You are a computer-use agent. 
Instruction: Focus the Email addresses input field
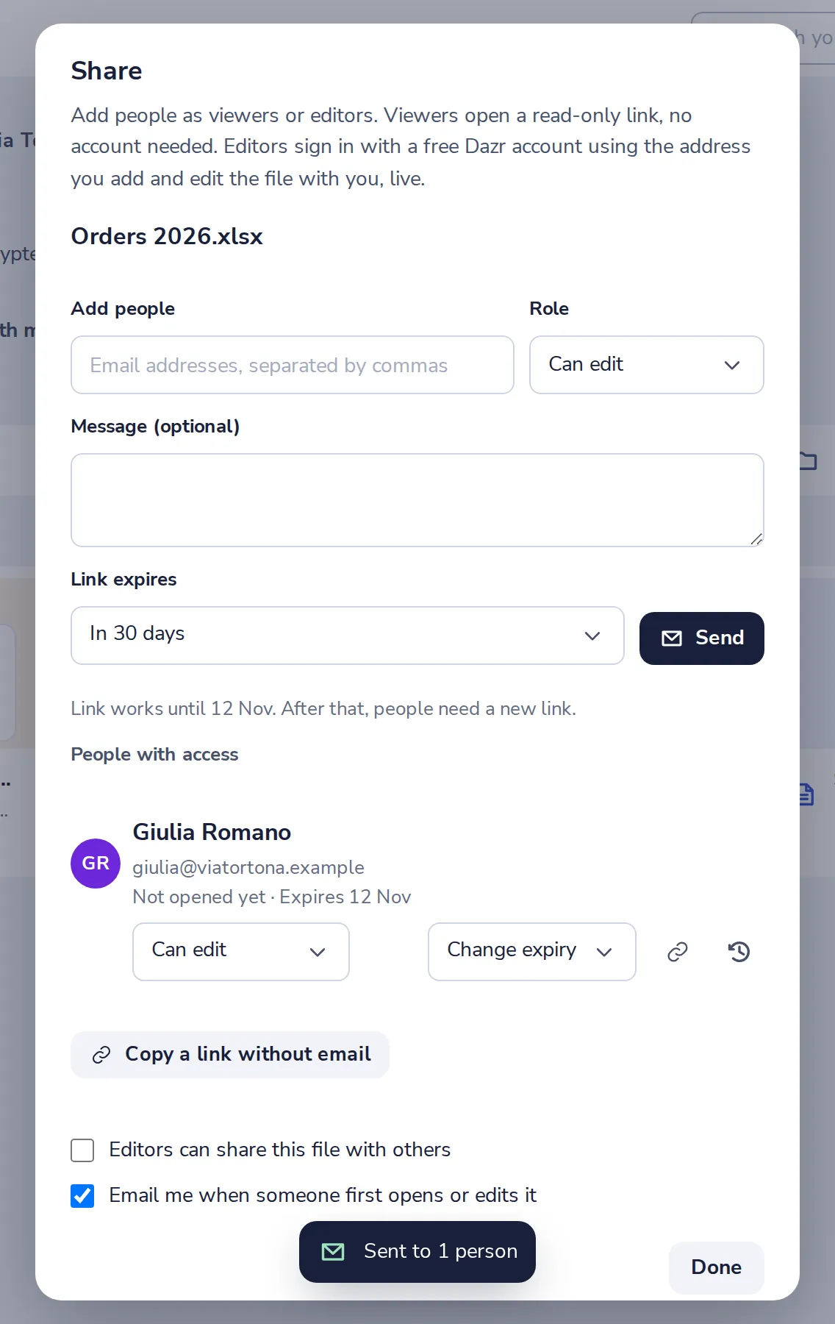click(293, 365)
